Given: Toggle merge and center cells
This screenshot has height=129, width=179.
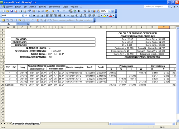Looking at the screenshot, I should [59, 15].
